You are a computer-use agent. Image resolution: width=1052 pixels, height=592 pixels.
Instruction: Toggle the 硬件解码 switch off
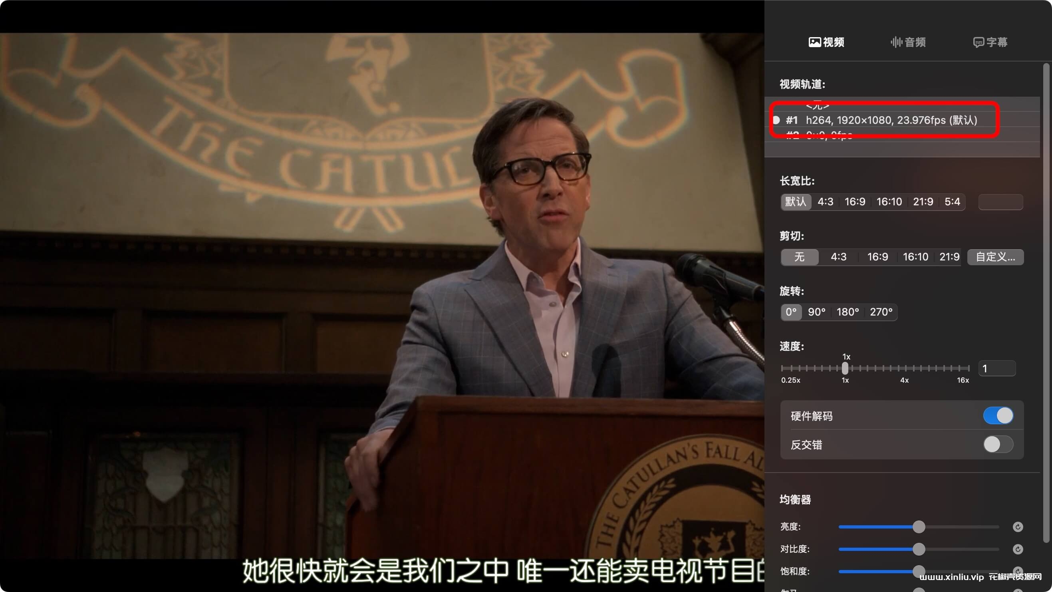(998, 416)
